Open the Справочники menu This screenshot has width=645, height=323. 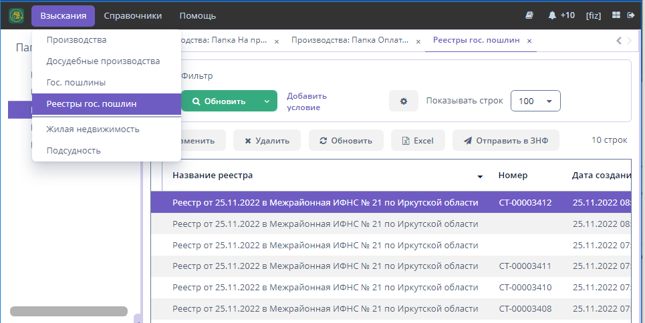(133, 15)
